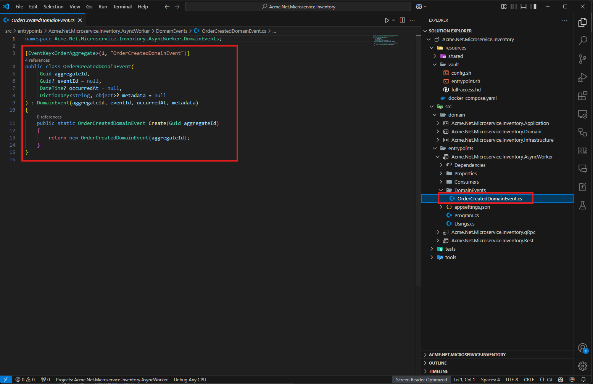Click the 0 references code lens
Screen dimensions: 593x384
point(49,117)
